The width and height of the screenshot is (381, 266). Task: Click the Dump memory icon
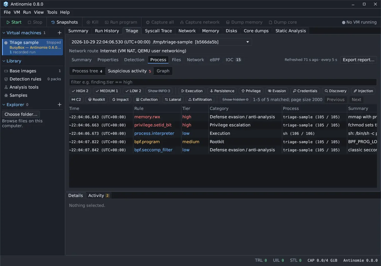228,22
